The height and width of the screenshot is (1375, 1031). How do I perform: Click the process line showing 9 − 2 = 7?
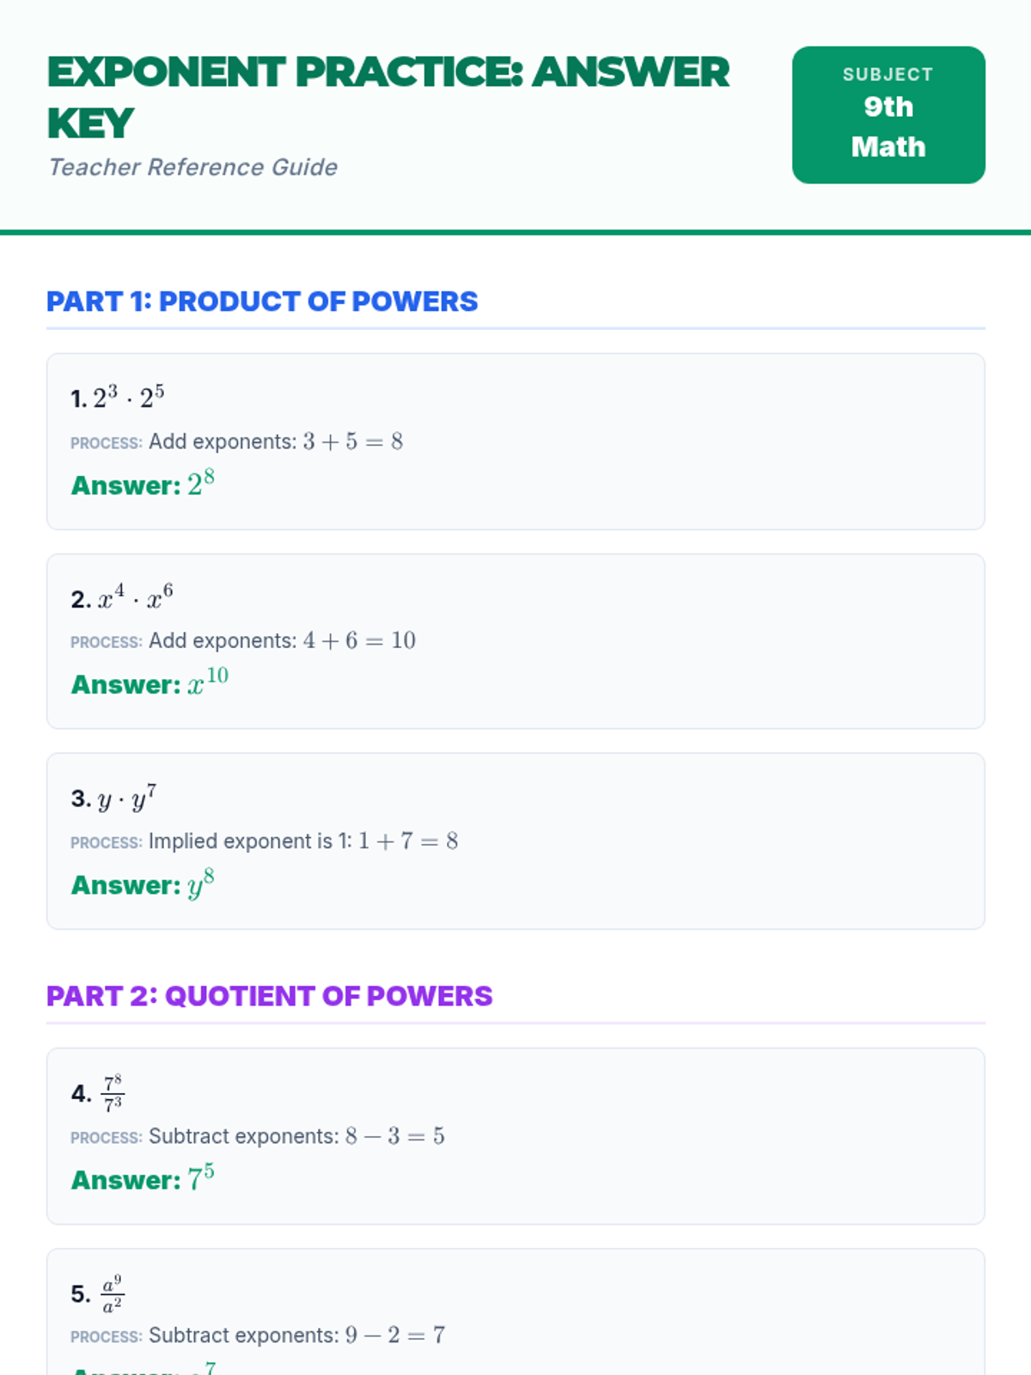pos(258,1335)
